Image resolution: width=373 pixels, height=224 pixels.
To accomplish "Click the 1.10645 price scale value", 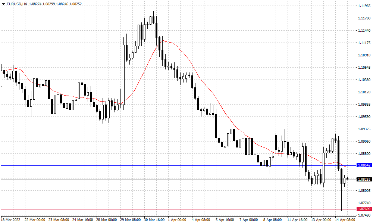I will point(364,68).
